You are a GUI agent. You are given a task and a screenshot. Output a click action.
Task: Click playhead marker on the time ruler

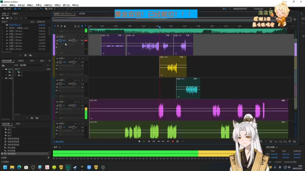160,27
